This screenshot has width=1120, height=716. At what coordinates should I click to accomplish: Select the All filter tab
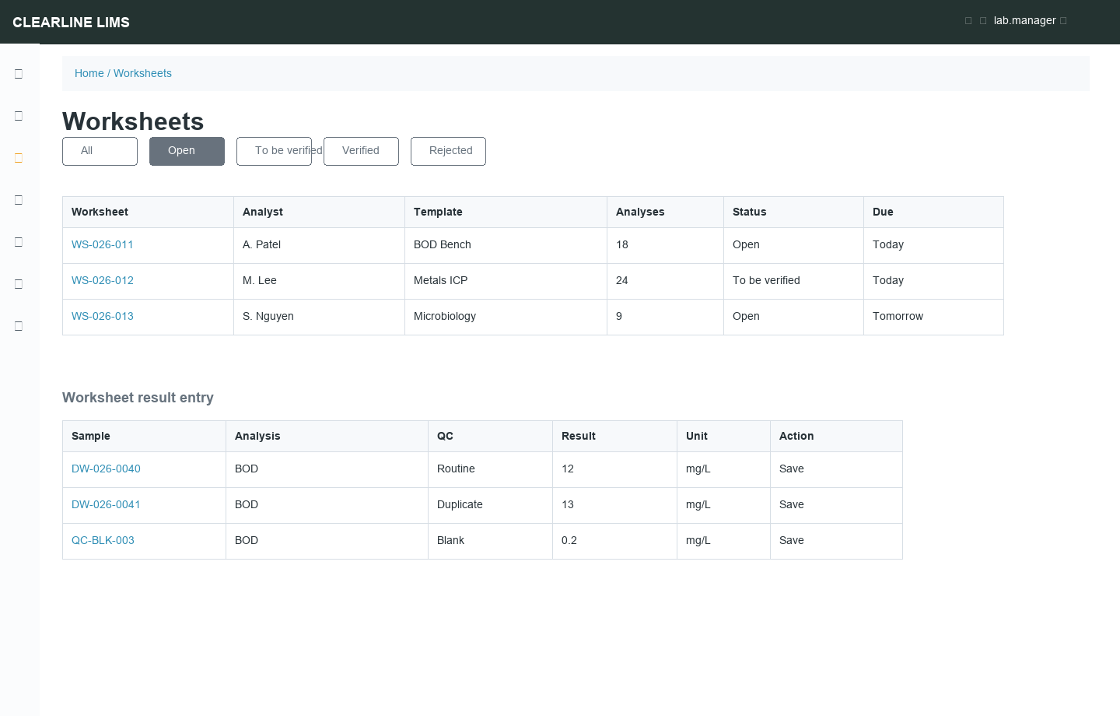tap(100, 151)
